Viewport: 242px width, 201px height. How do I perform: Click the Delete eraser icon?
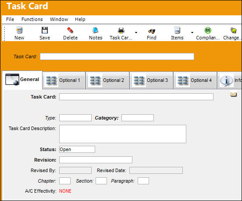click(70, 30)
